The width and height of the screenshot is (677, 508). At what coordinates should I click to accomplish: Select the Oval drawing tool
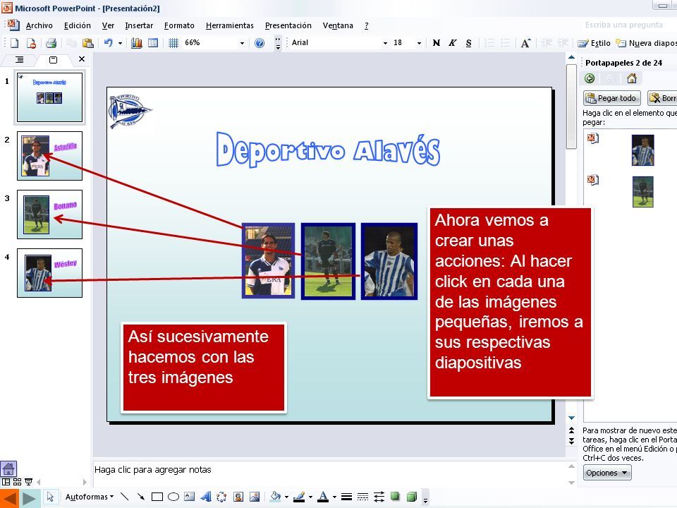(173, 497)
